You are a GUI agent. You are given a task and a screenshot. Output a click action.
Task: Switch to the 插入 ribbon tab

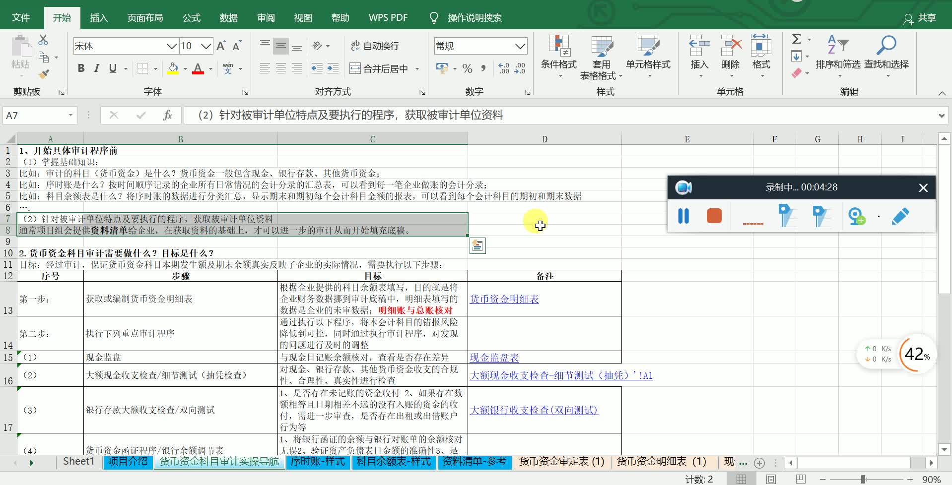(98, 17)
